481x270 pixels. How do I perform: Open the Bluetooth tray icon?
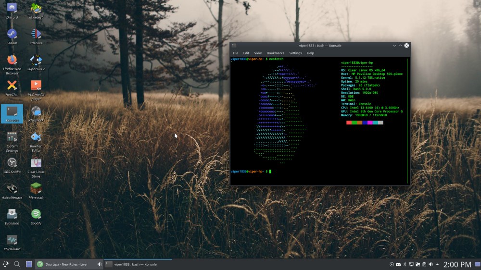[405, 264]
